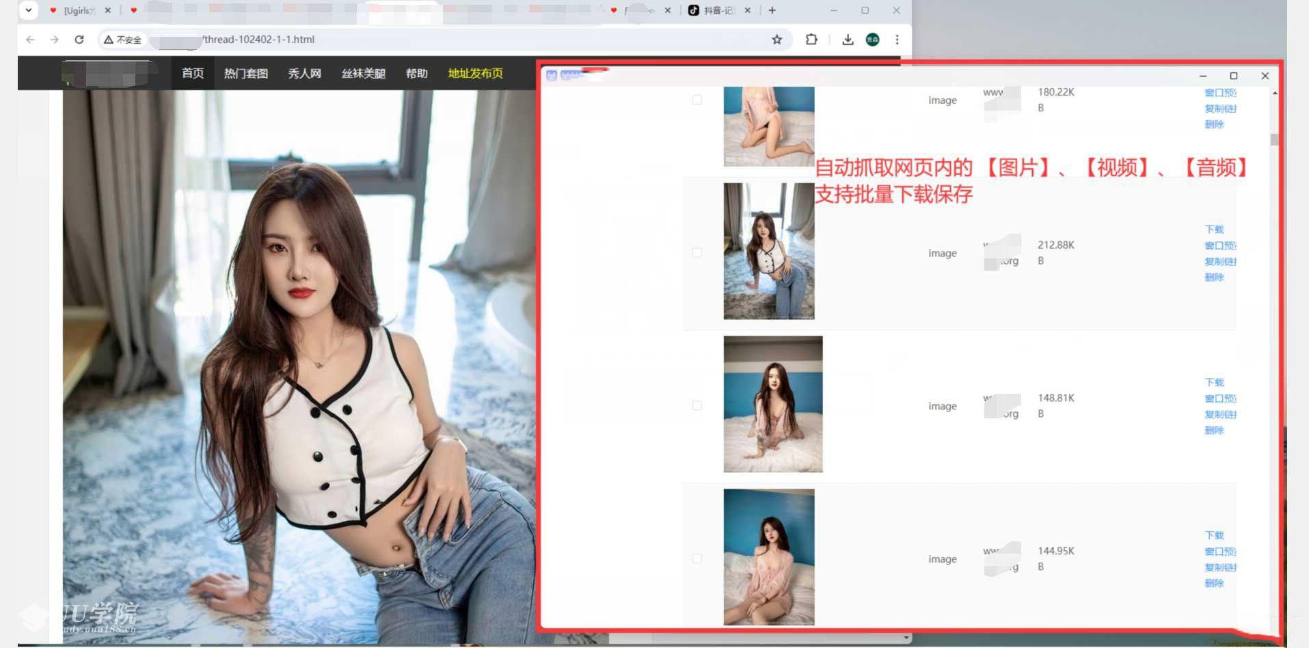Select the 148.81K image checkbox

click(697, 405)
